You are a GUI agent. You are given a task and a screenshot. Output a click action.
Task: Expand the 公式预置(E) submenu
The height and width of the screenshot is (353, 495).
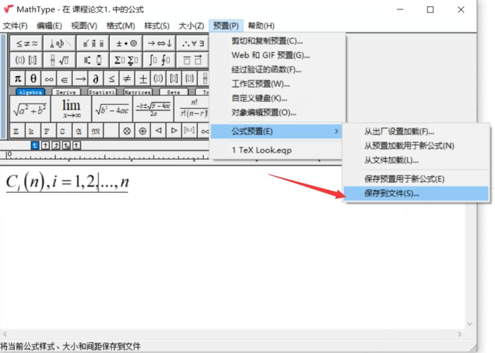point(277,131)
